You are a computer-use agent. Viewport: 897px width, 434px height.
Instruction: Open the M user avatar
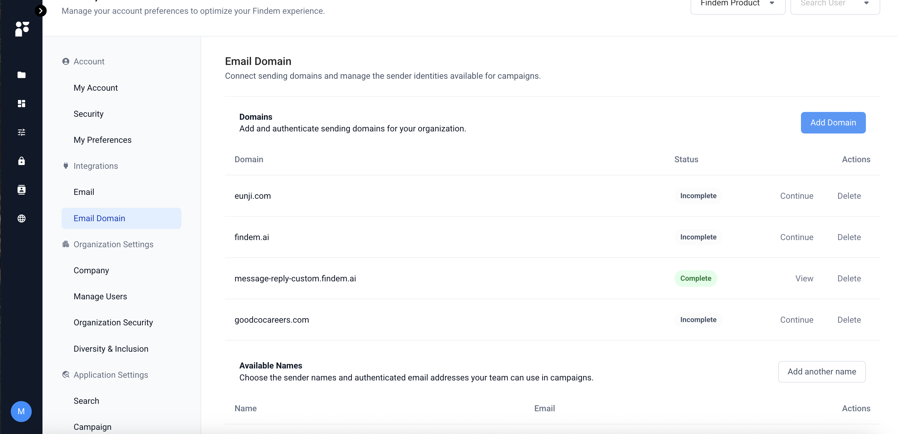click(x=21, y=411)
